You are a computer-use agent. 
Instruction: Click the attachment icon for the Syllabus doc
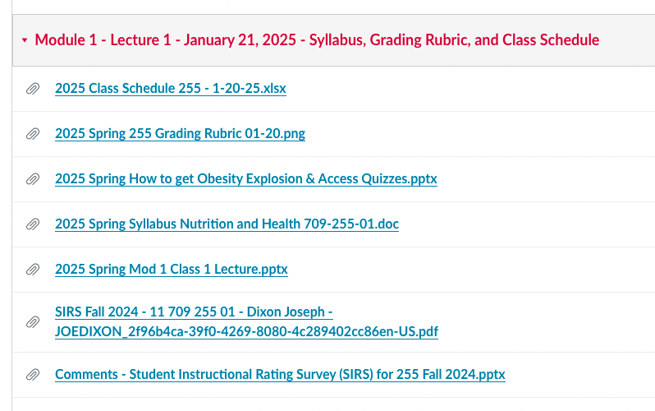point(33,224)
